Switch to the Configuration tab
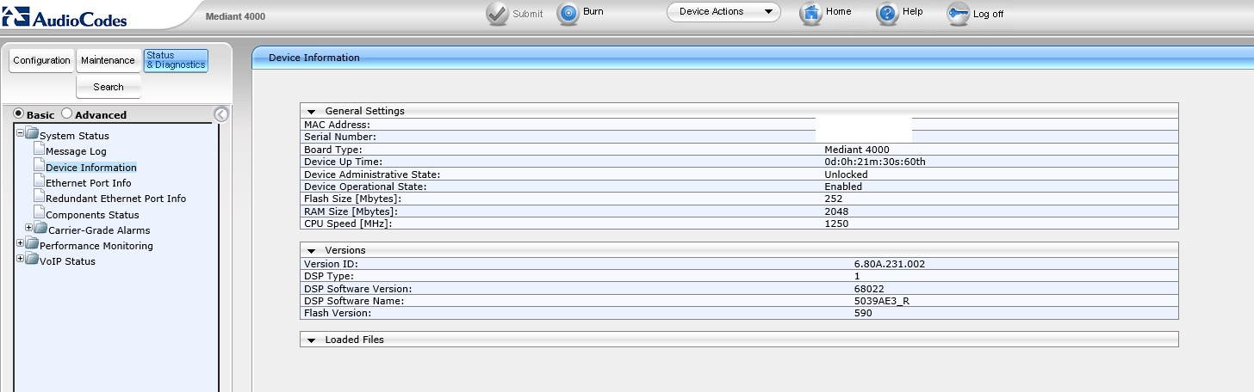 (x=41, y=60)
